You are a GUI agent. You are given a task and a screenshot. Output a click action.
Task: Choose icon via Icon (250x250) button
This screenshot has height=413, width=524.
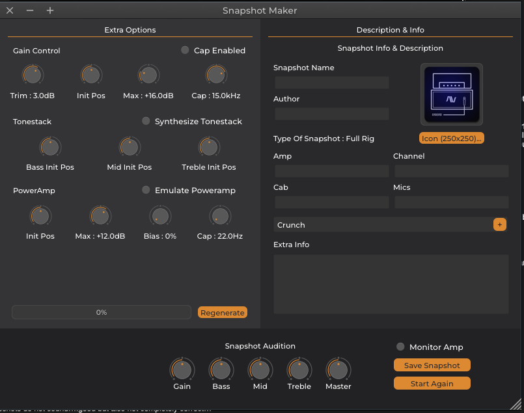pos(452,139)
